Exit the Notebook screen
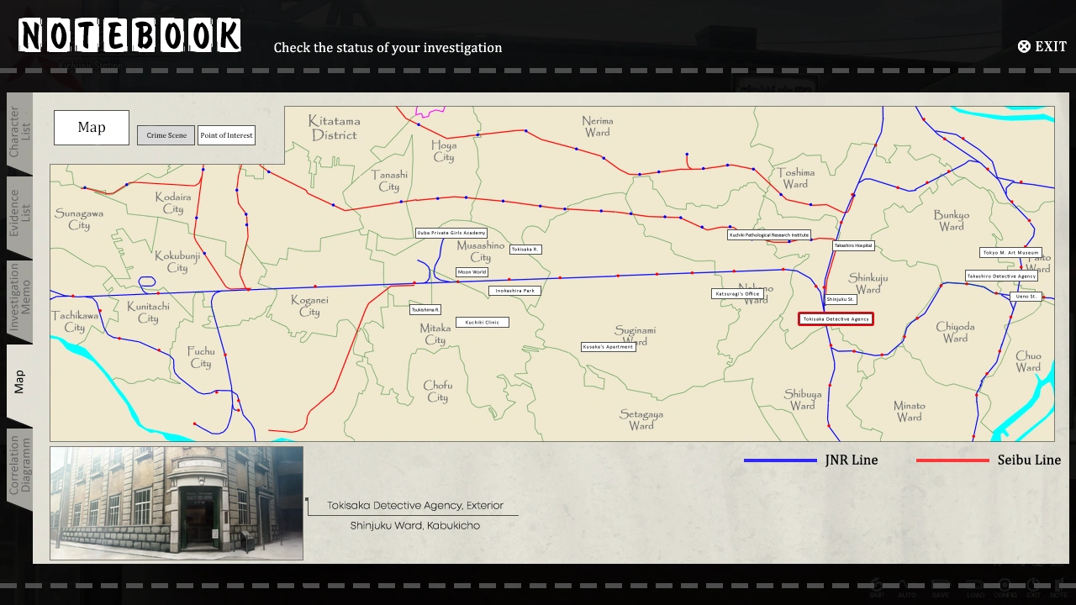Image resolution: width=1076 pixels, height=605 pixels. tap(1042, 47)
